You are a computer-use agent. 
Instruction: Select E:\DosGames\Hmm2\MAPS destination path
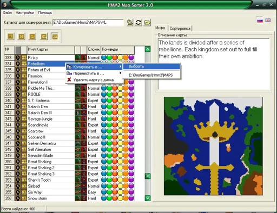click(151, 75)
